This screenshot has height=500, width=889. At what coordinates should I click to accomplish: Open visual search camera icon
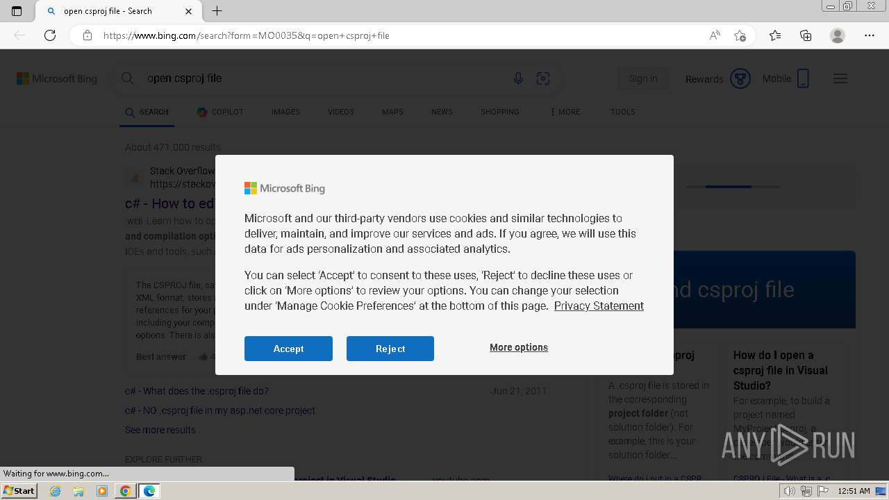click(543, 78)
